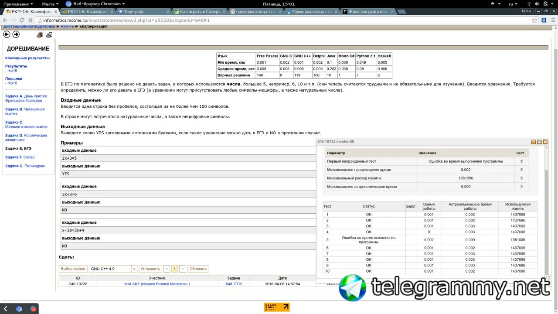This screenshot has width=558, height=314.
Task: Maximize the invoker08 results popup
Action: pos(539,142)
